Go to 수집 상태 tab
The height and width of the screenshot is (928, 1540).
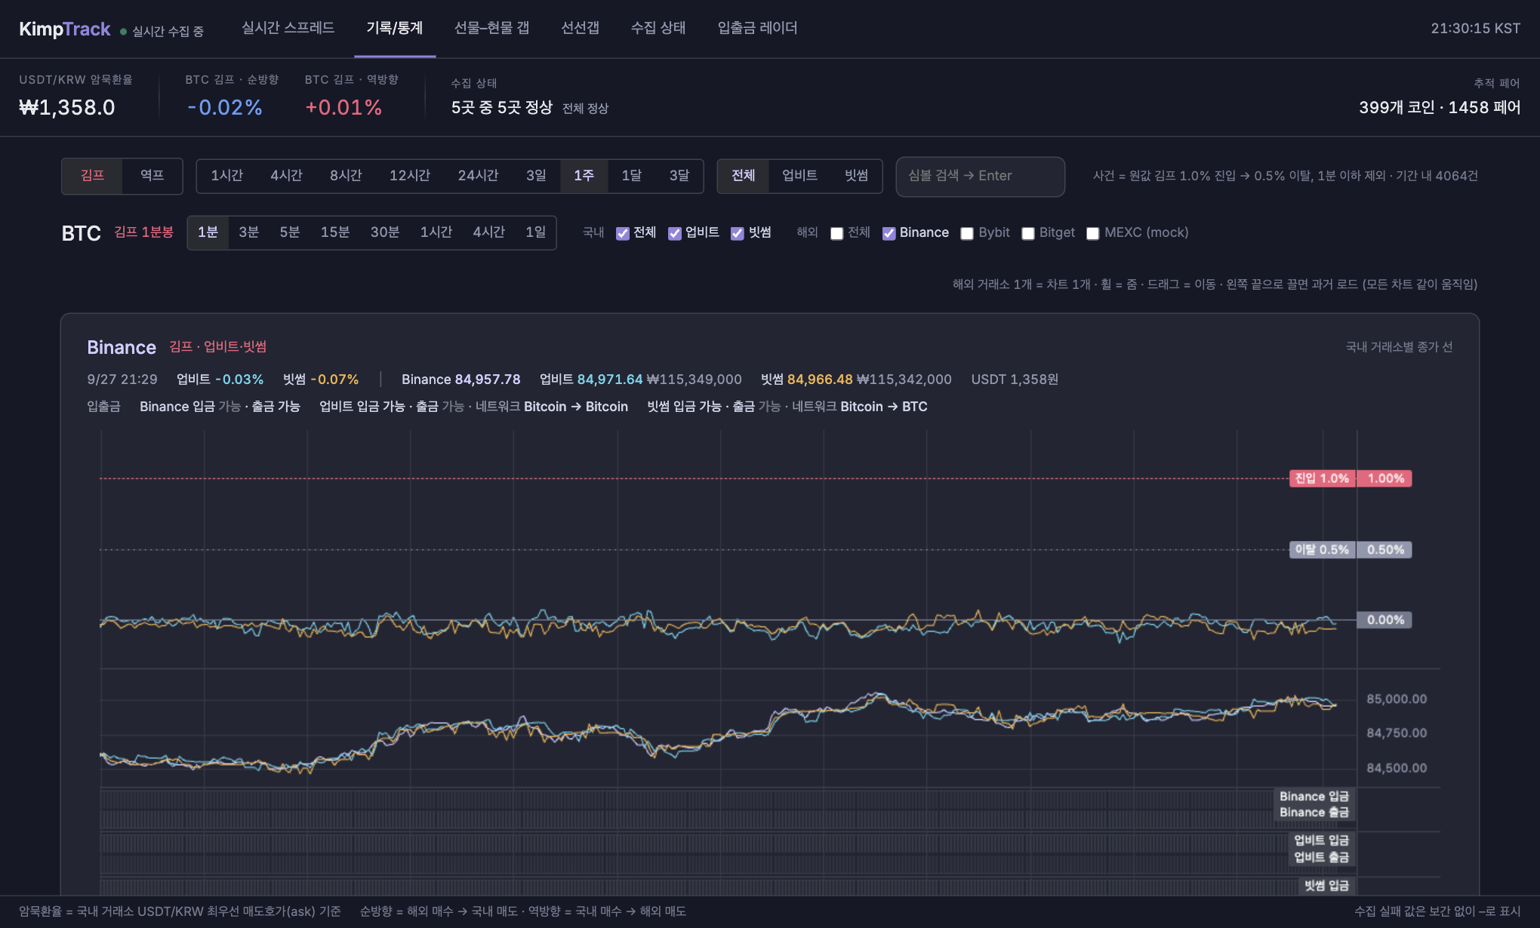click(x=658, y=28)
